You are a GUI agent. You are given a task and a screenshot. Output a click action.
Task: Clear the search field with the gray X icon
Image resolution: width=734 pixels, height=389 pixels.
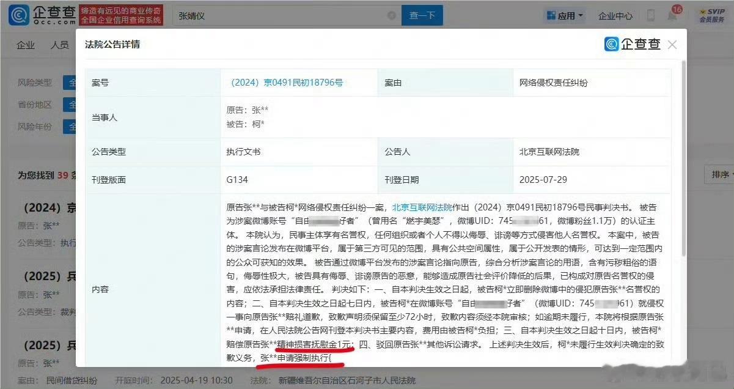coord(391,15)
